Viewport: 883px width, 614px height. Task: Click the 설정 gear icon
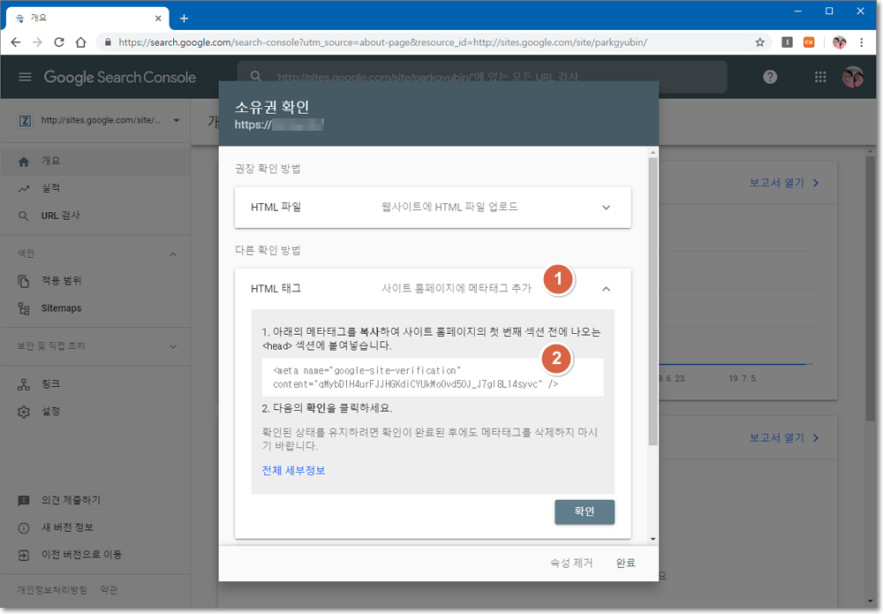click(x=24, y=412)
